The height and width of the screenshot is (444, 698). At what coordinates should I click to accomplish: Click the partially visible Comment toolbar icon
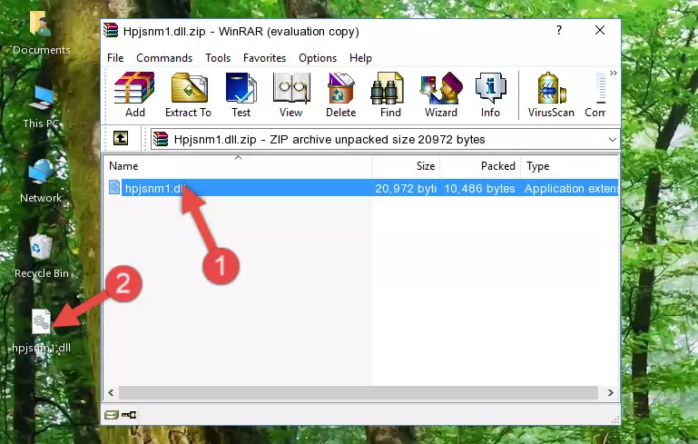595,94
